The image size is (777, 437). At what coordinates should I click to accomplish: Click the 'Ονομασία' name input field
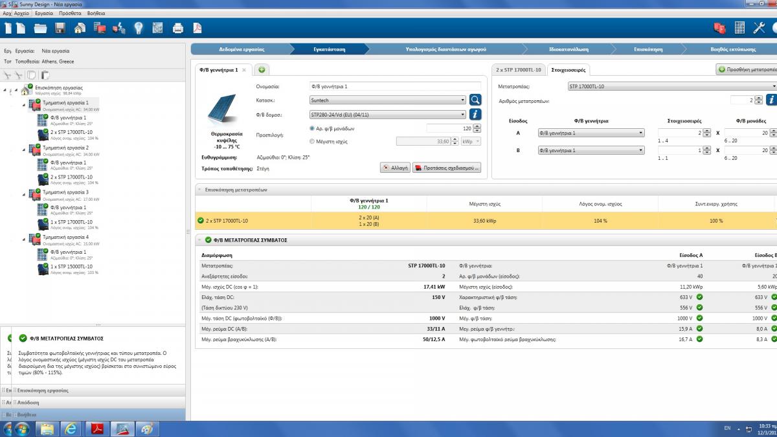point(395,86)
